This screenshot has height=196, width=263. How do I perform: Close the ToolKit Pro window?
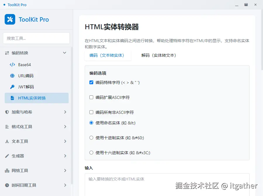(x=255, y=5)
